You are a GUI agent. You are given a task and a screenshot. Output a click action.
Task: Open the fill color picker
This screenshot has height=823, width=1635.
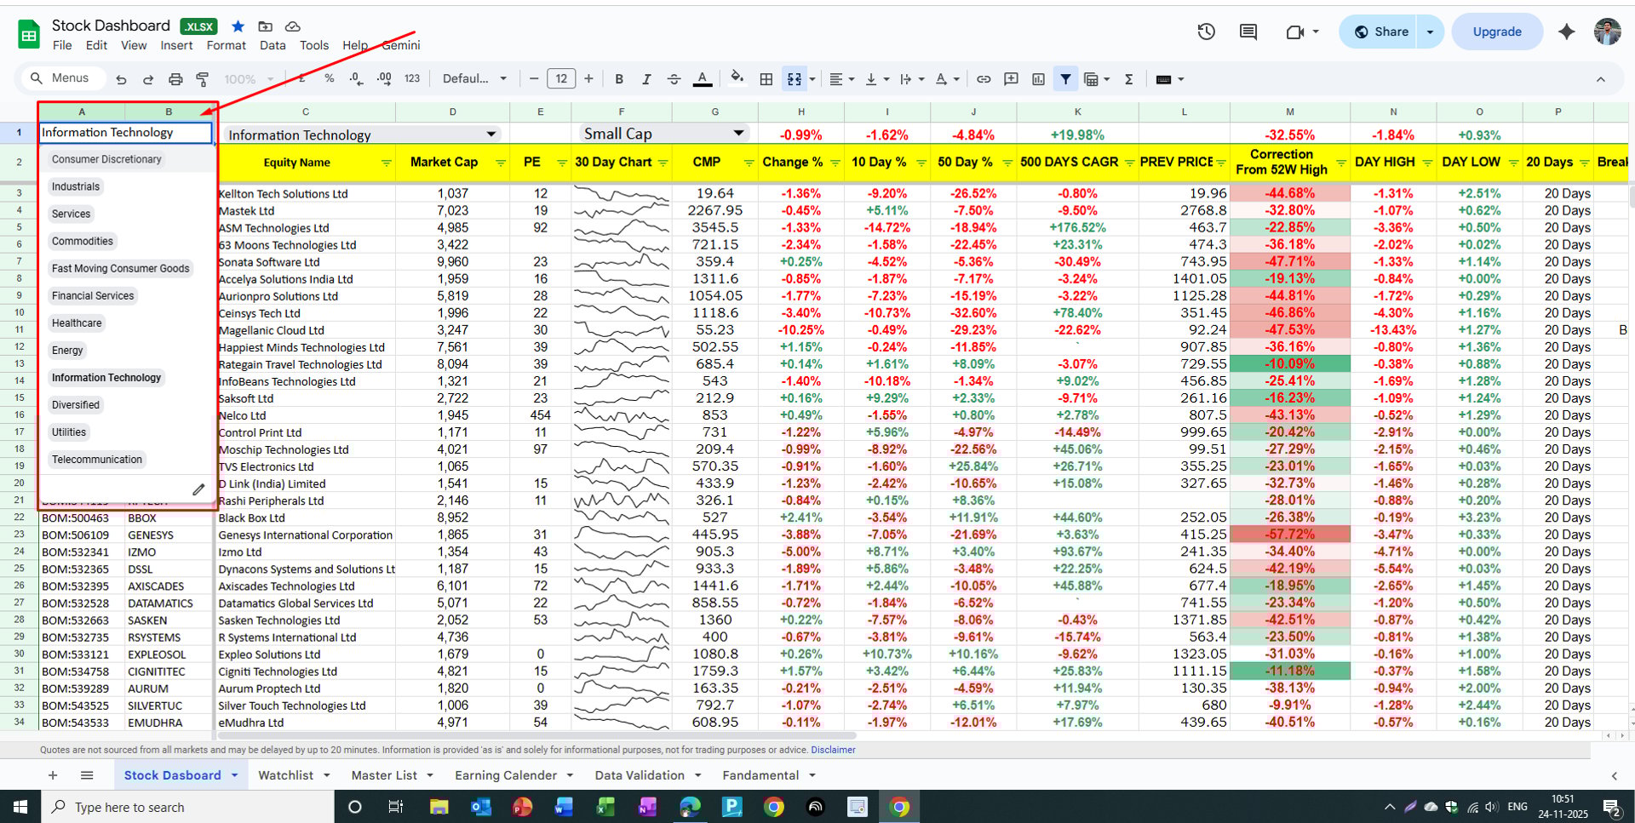click(737, 78)
